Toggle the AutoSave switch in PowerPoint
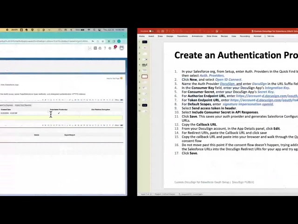 [x=151, y=31]
